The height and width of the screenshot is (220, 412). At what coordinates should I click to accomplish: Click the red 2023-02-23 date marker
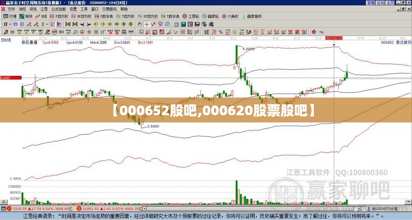pos(334,38)
